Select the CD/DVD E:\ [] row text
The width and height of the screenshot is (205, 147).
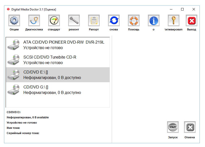point(36,72)
